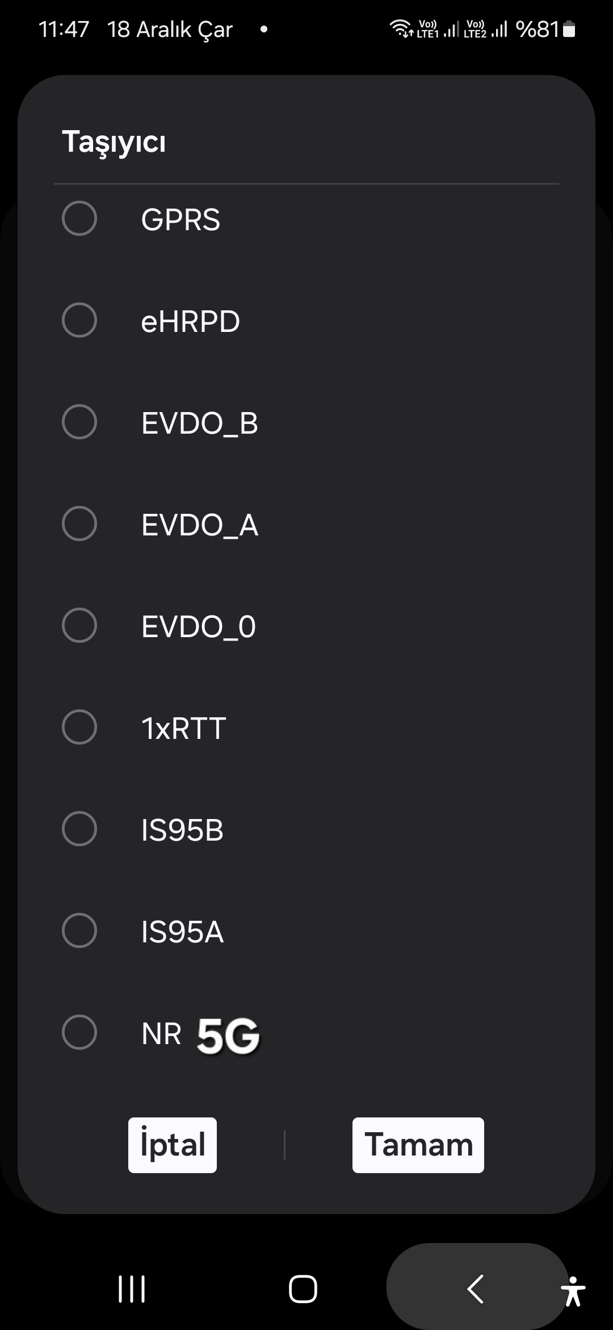Go back using the back arrow
This screenshot has width=613, height=1330.
pos(476,1289)
